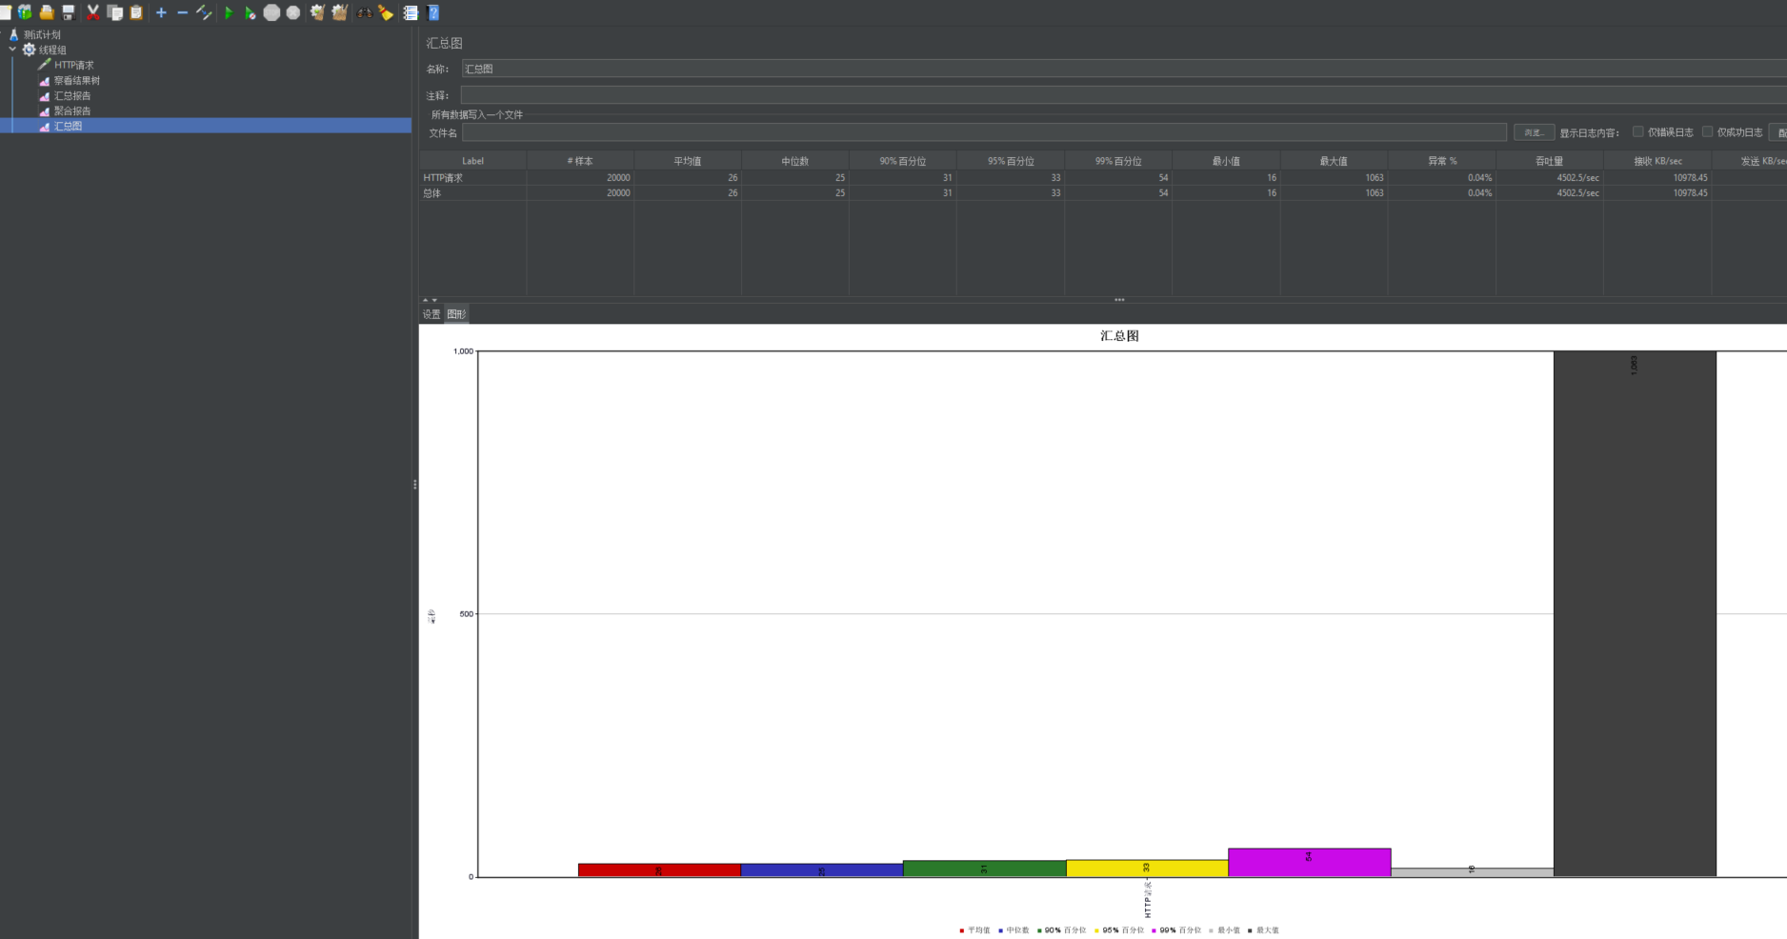1787x939 pixels.
Task: Sort by the 最小值 column header
Action: [x=1226, y=161]
